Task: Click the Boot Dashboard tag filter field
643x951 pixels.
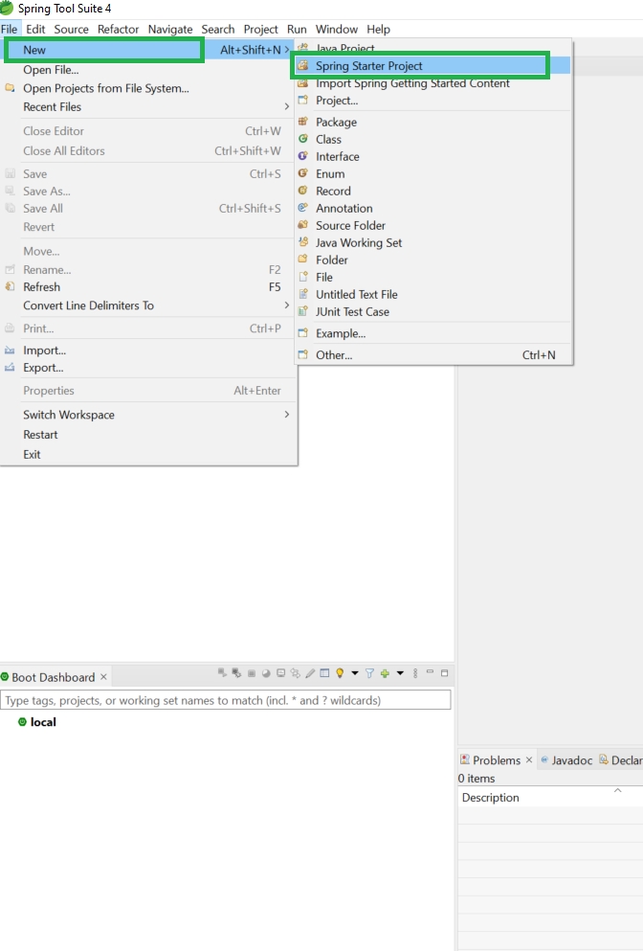Action: point(226,701)
